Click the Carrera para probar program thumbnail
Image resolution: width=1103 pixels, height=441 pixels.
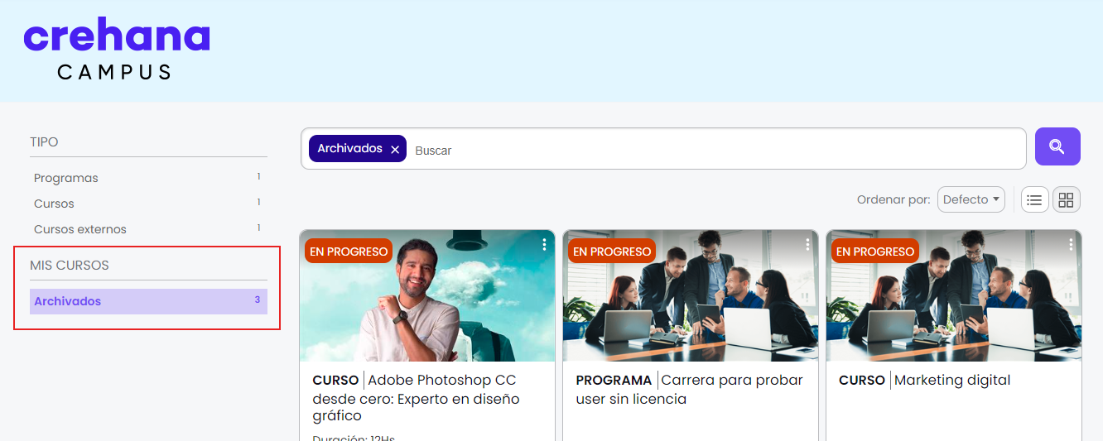(x=691, y=295)
